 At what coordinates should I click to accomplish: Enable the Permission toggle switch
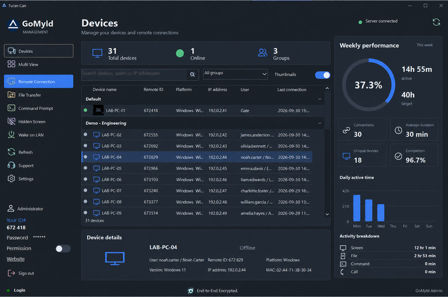[63, 248]
